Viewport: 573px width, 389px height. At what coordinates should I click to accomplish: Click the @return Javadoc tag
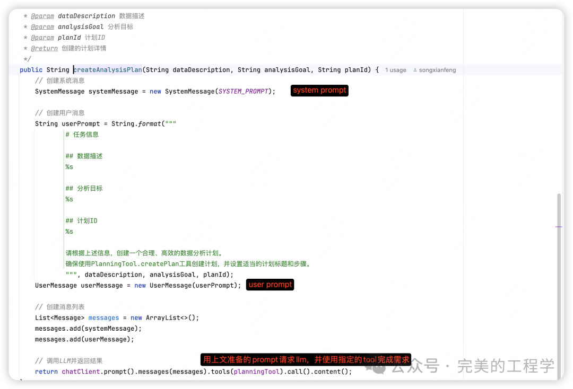[x=44, y=48]
